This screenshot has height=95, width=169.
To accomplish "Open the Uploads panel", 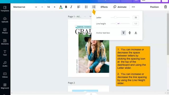I will coord(5,20).
